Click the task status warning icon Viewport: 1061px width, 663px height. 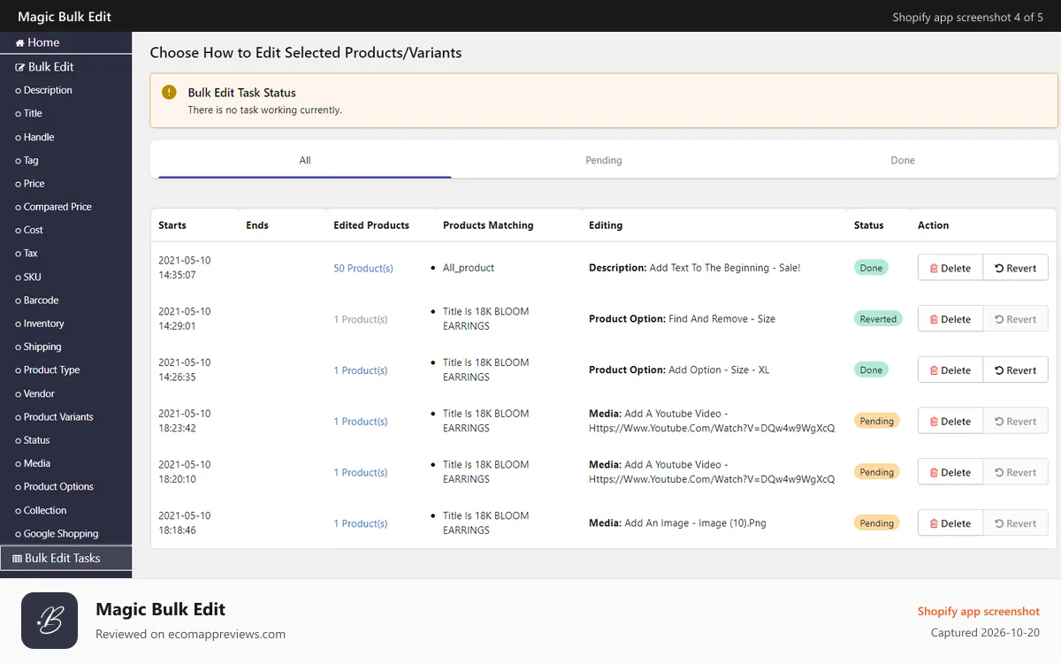(169, 92)
